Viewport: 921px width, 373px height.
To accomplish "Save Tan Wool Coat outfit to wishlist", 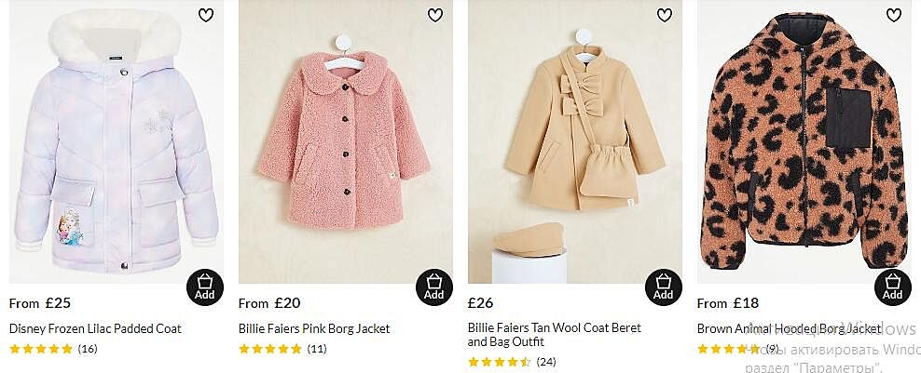I will (x=664, y=15).
